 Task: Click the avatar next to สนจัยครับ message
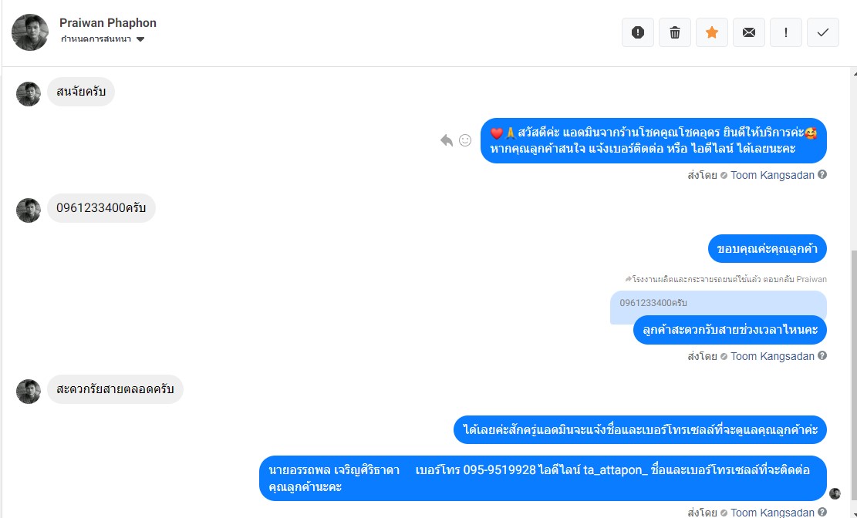point(29,94)
